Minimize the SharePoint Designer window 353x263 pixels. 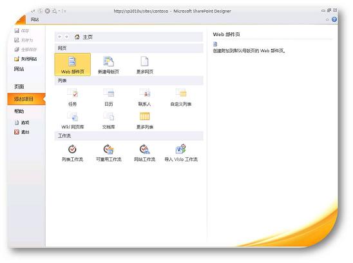coord(323,10)
